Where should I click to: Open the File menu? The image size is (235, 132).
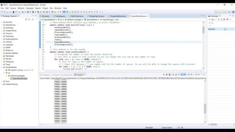tap(2, 8)
